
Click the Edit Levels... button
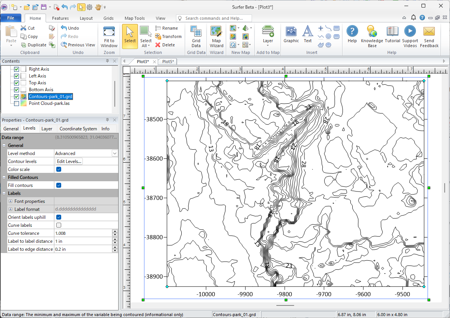point(69,161)
